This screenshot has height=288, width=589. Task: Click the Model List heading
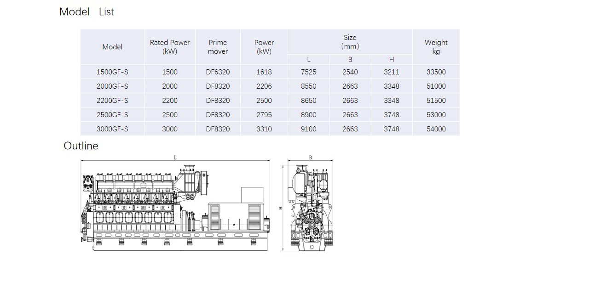pos(87,11)
